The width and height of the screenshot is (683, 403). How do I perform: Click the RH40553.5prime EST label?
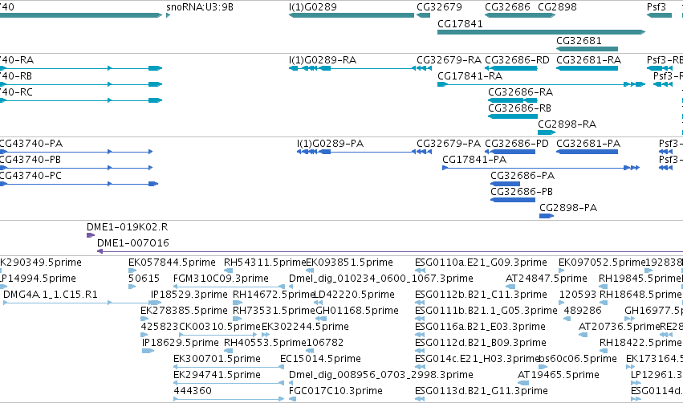[266, 343]
